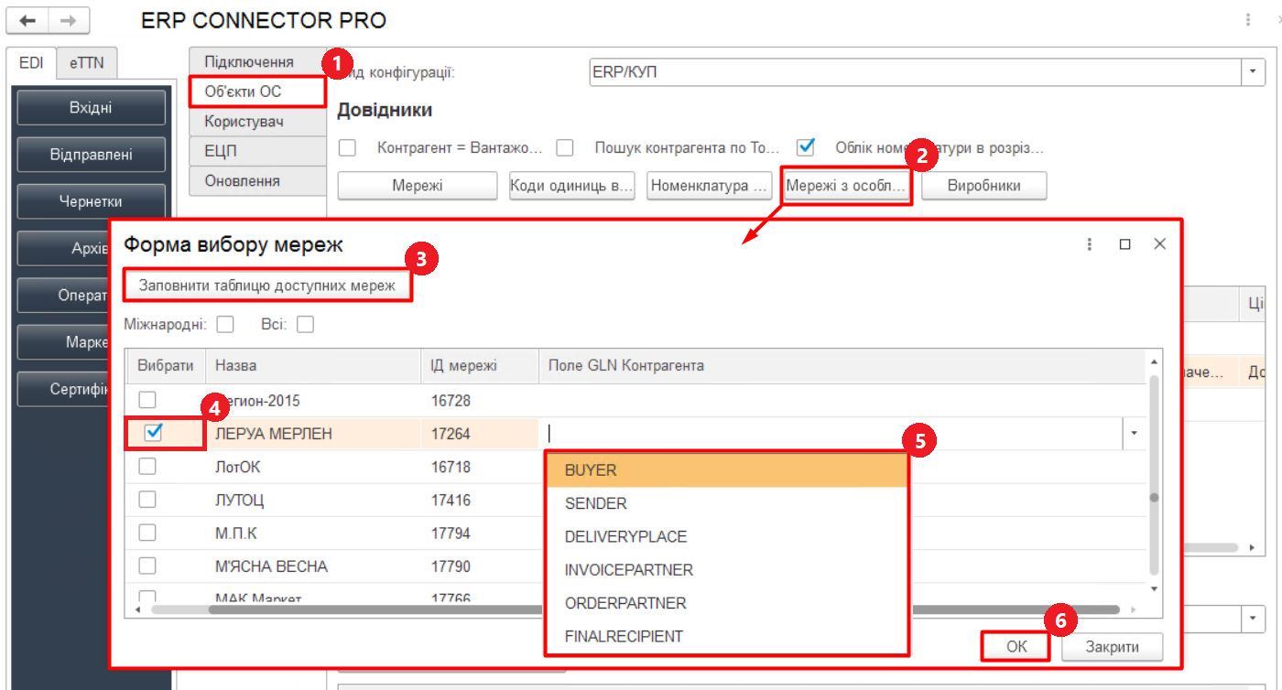Expand the ERP/КУП configuration dropdown
The image size is (1282, 690).
(1252, 72)
